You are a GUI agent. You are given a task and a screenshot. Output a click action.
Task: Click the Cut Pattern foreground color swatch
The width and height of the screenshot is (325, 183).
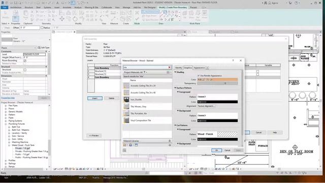click(x=217, y=139)
